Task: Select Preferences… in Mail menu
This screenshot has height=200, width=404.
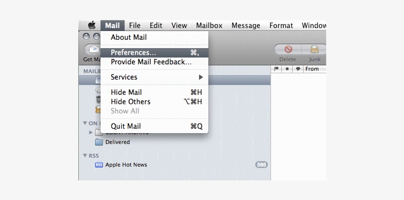Action: 154,53
